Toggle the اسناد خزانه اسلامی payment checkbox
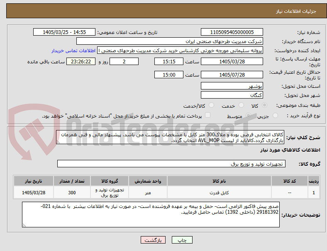The image size is (327, 251). click(208, 115)
